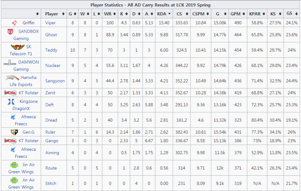Click the Hanwha Life Esports logo
Viewport: 301px width, 191px height.
[x=13, y=78]
